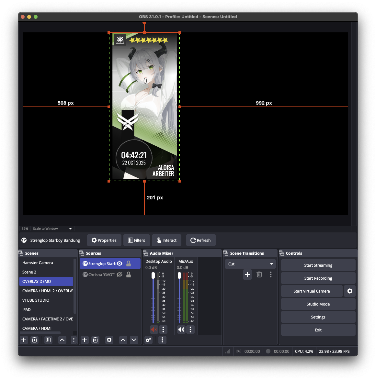Open scene filters icon in Scenes toolbar
Image resolution: width=376 pixels, height=380 pixels.
tap(48, 340)
